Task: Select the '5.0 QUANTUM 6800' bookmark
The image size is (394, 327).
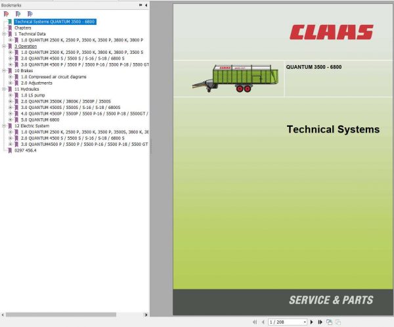Action: pos(40,120)
